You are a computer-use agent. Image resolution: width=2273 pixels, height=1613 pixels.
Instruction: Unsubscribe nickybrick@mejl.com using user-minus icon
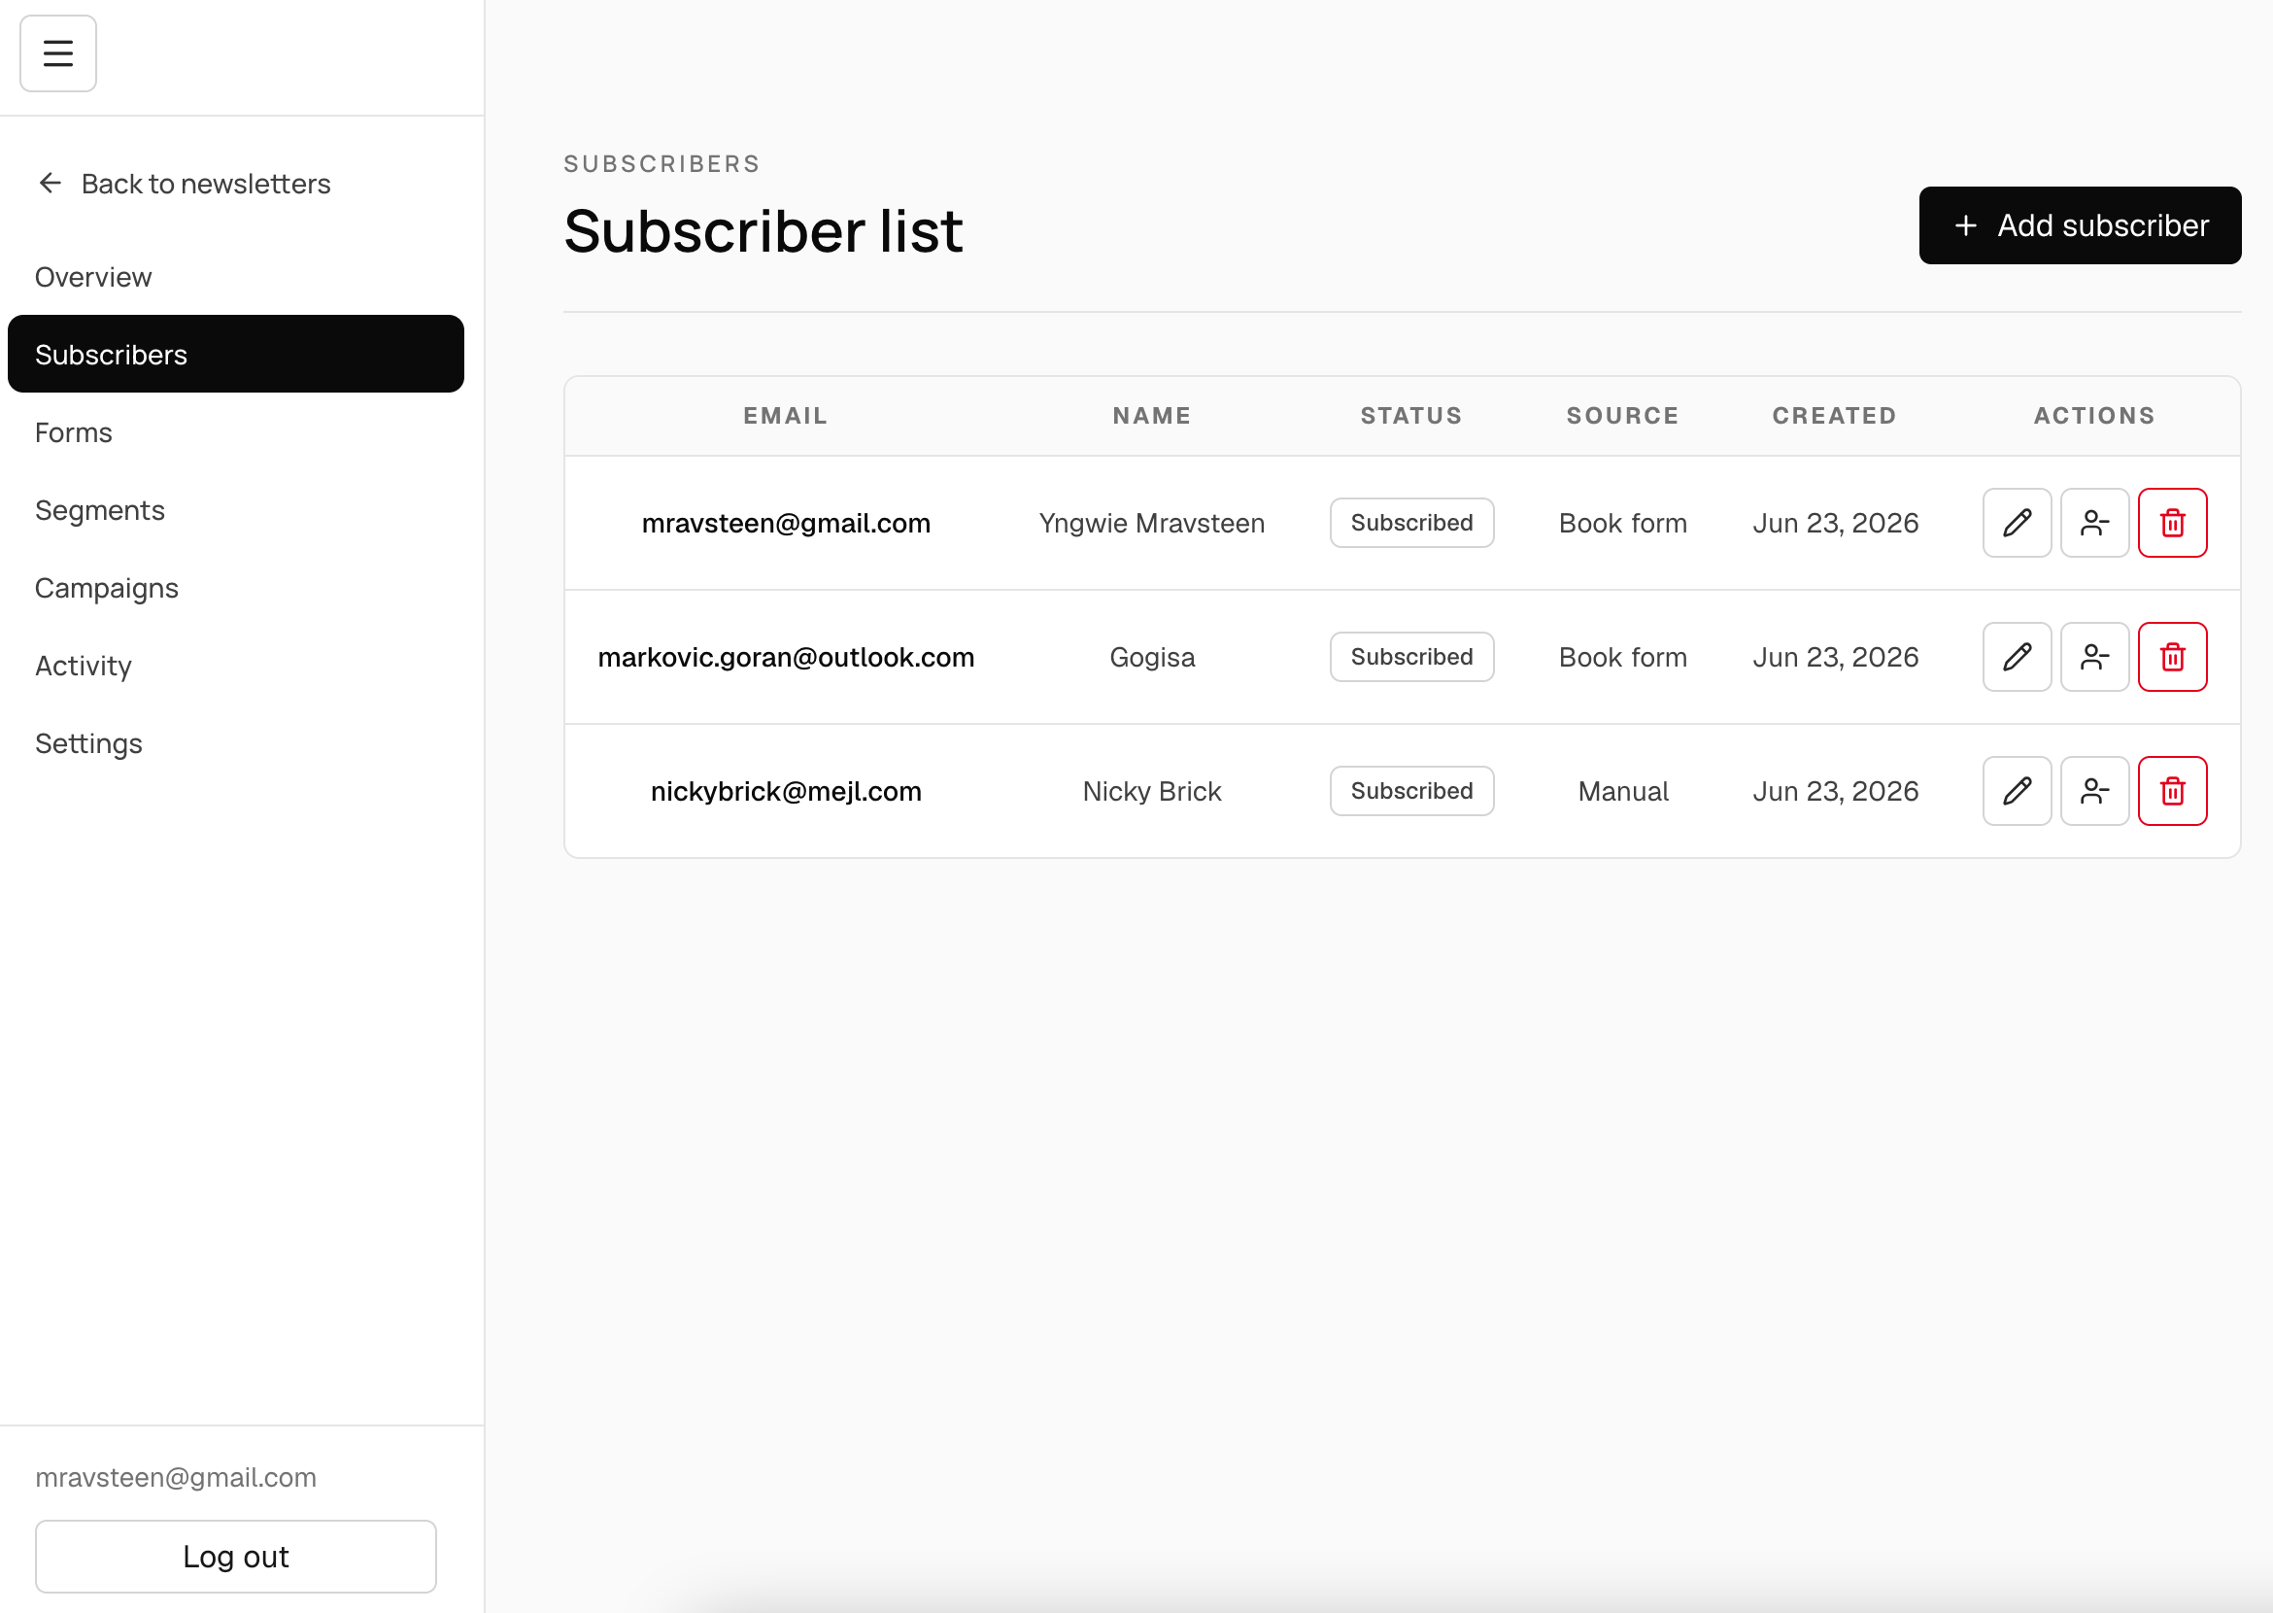[2094, 791]
